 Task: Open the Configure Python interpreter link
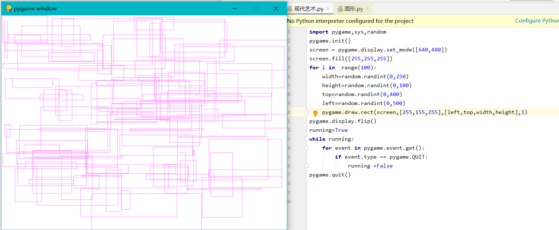coord(537,21)
